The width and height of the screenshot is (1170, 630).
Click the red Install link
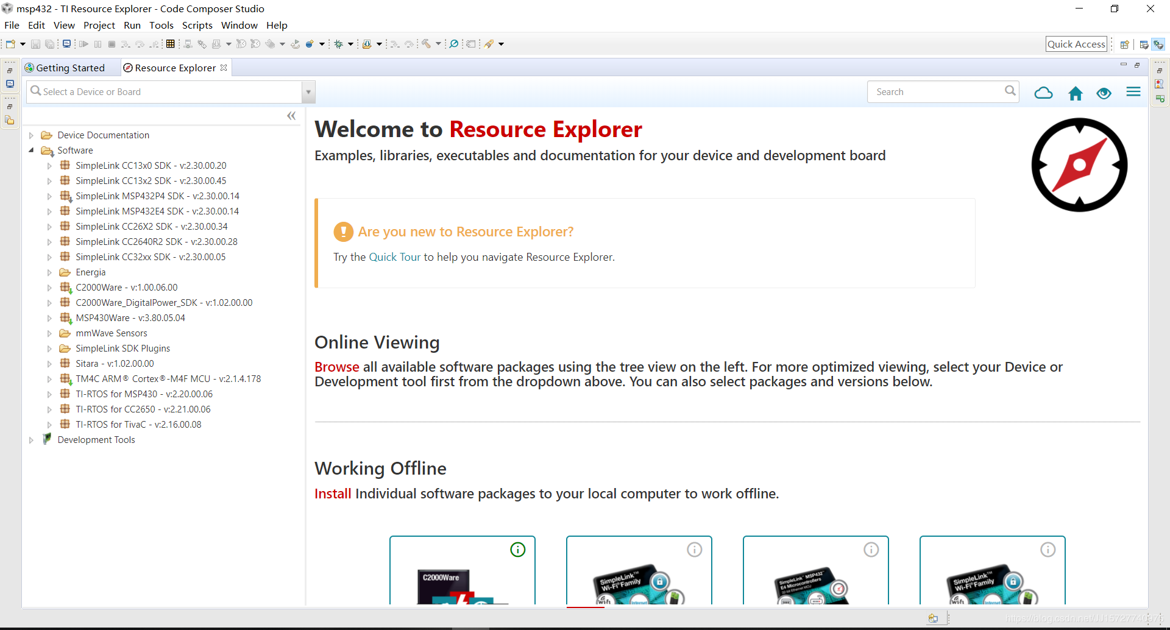coord(332,494)
